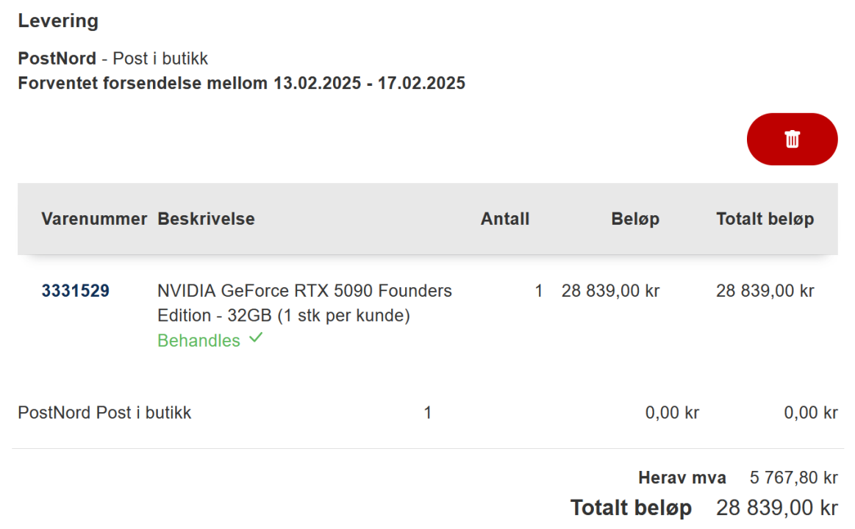Viewport: 855px width, 529px height.
Task: Click the green checkmark beside Behandles
Action: pos(255,339)
